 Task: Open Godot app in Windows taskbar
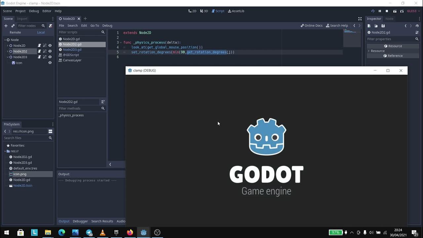143,232
